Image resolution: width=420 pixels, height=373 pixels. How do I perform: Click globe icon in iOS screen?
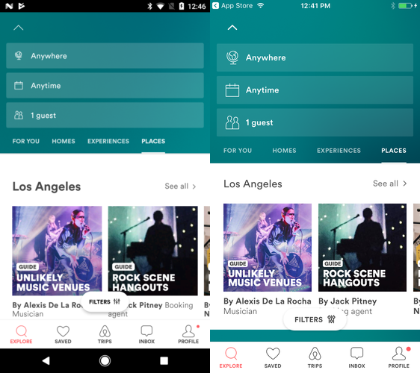point(232,57)
